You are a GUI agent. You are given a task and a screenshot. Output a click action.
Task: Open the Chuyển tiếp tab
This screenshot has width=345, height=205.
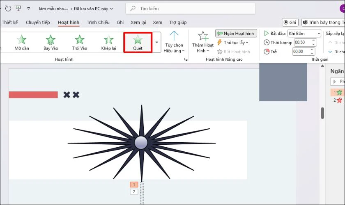click(38, 23)
